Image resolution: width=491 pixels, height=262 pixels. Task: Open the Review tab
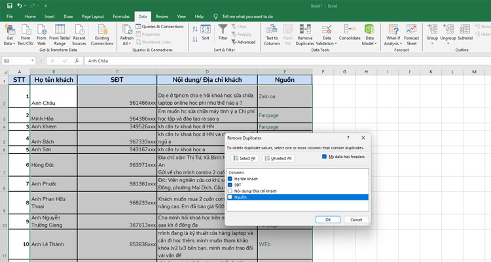[162, 16]
